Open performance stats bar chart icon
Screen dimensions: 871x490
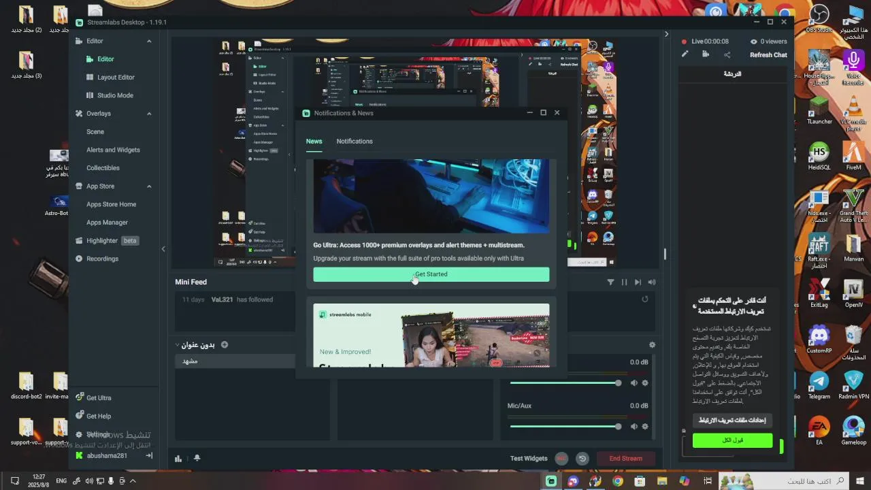pyautogui.click(x=178, y=459)
